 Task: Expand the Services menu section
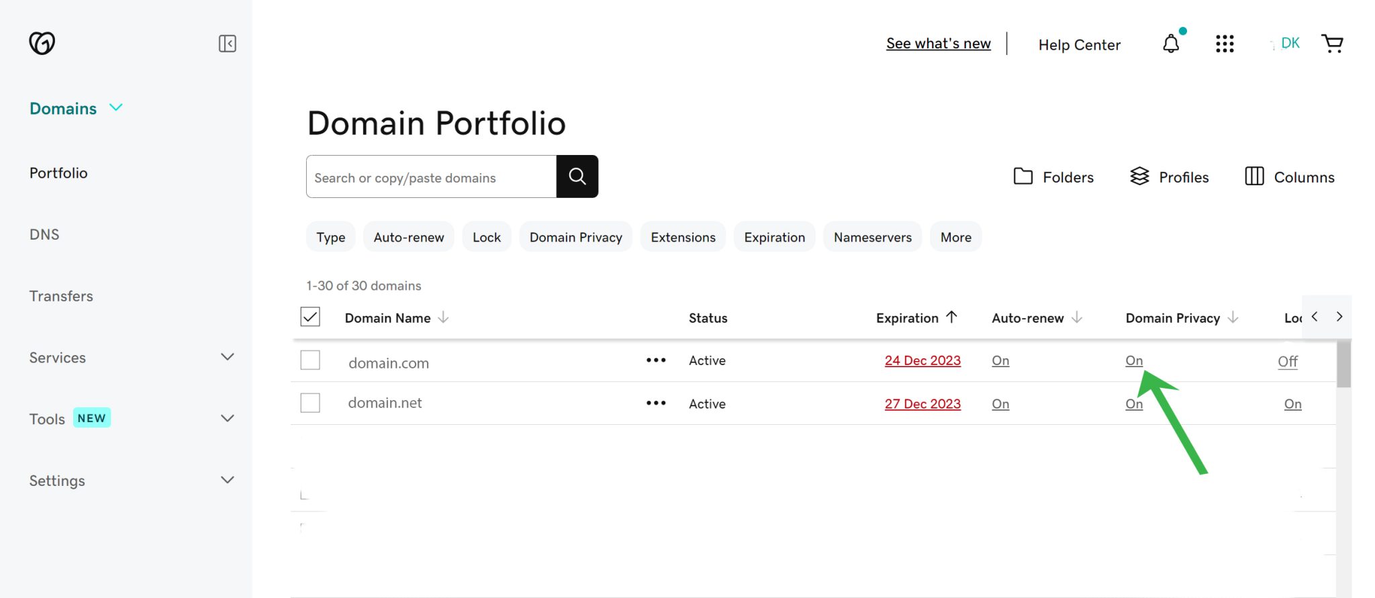[x=132, y=357]
